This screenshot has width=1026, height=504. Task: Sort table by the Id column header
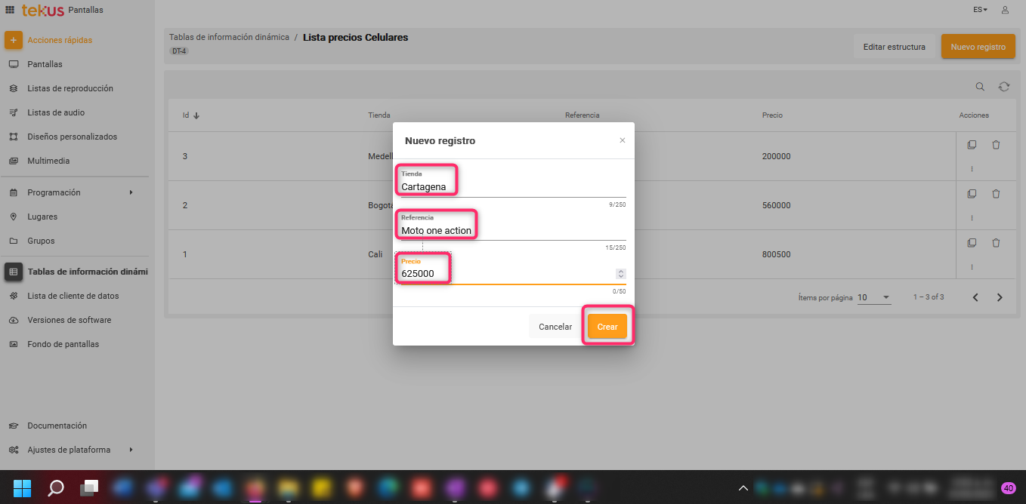point(187,115)
